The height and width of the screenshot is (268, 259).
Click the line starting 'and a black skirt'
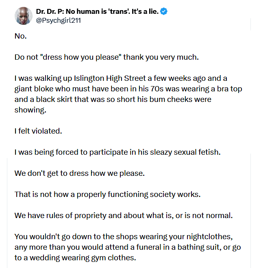113,99
